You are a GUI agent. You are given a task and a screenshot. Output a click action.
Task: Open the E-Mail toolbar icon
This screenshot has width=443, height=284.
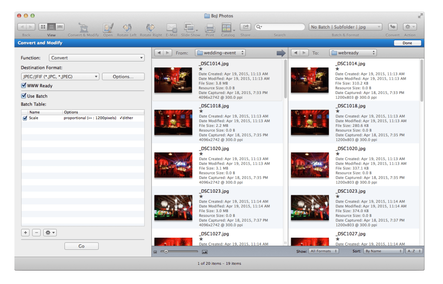[171, 28]
